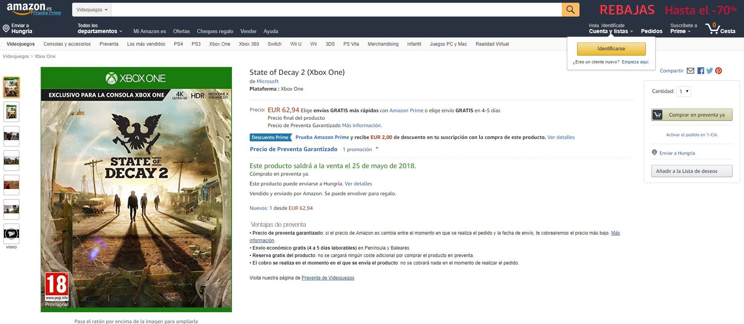Click Empieza aquí link
This screenshot has height=324, width=744.
coord(635,62)
